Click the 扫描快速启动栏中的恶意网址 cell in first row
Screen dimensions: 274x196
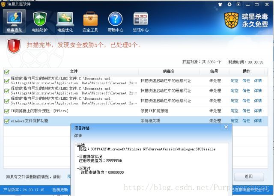click(x=166, y=80)
